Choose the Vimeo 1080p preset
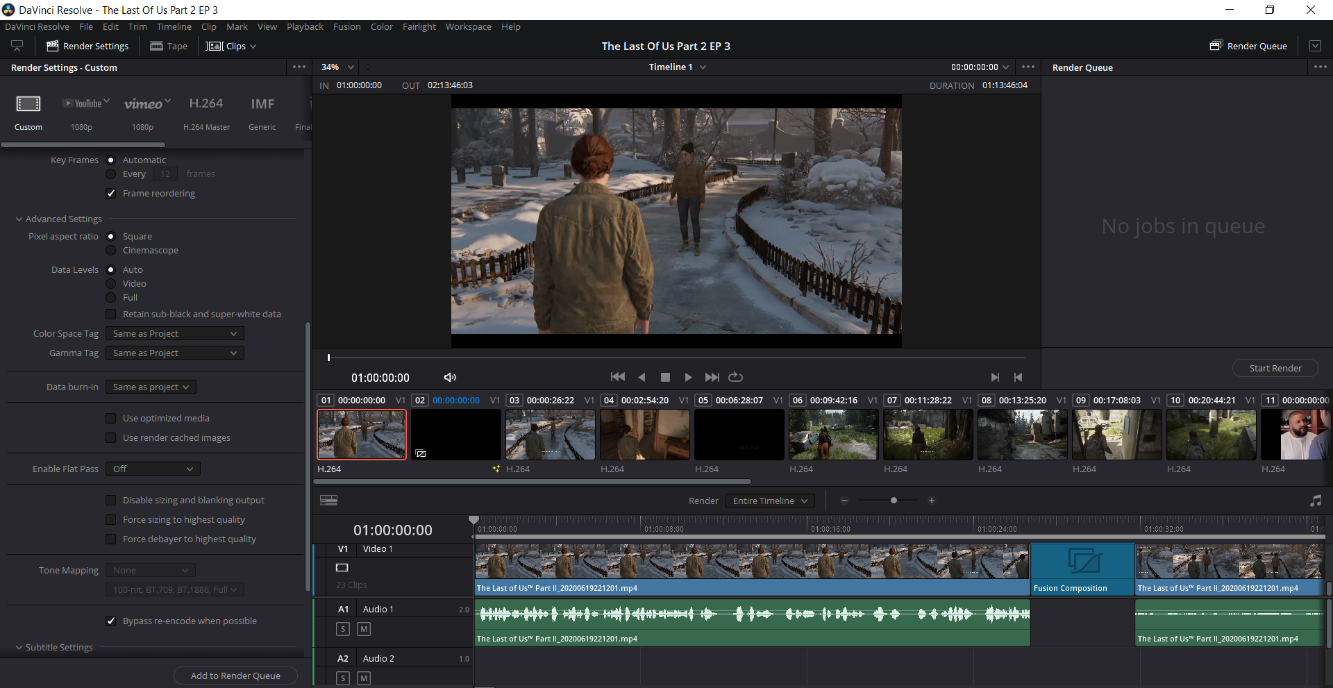 coord(146,104)
